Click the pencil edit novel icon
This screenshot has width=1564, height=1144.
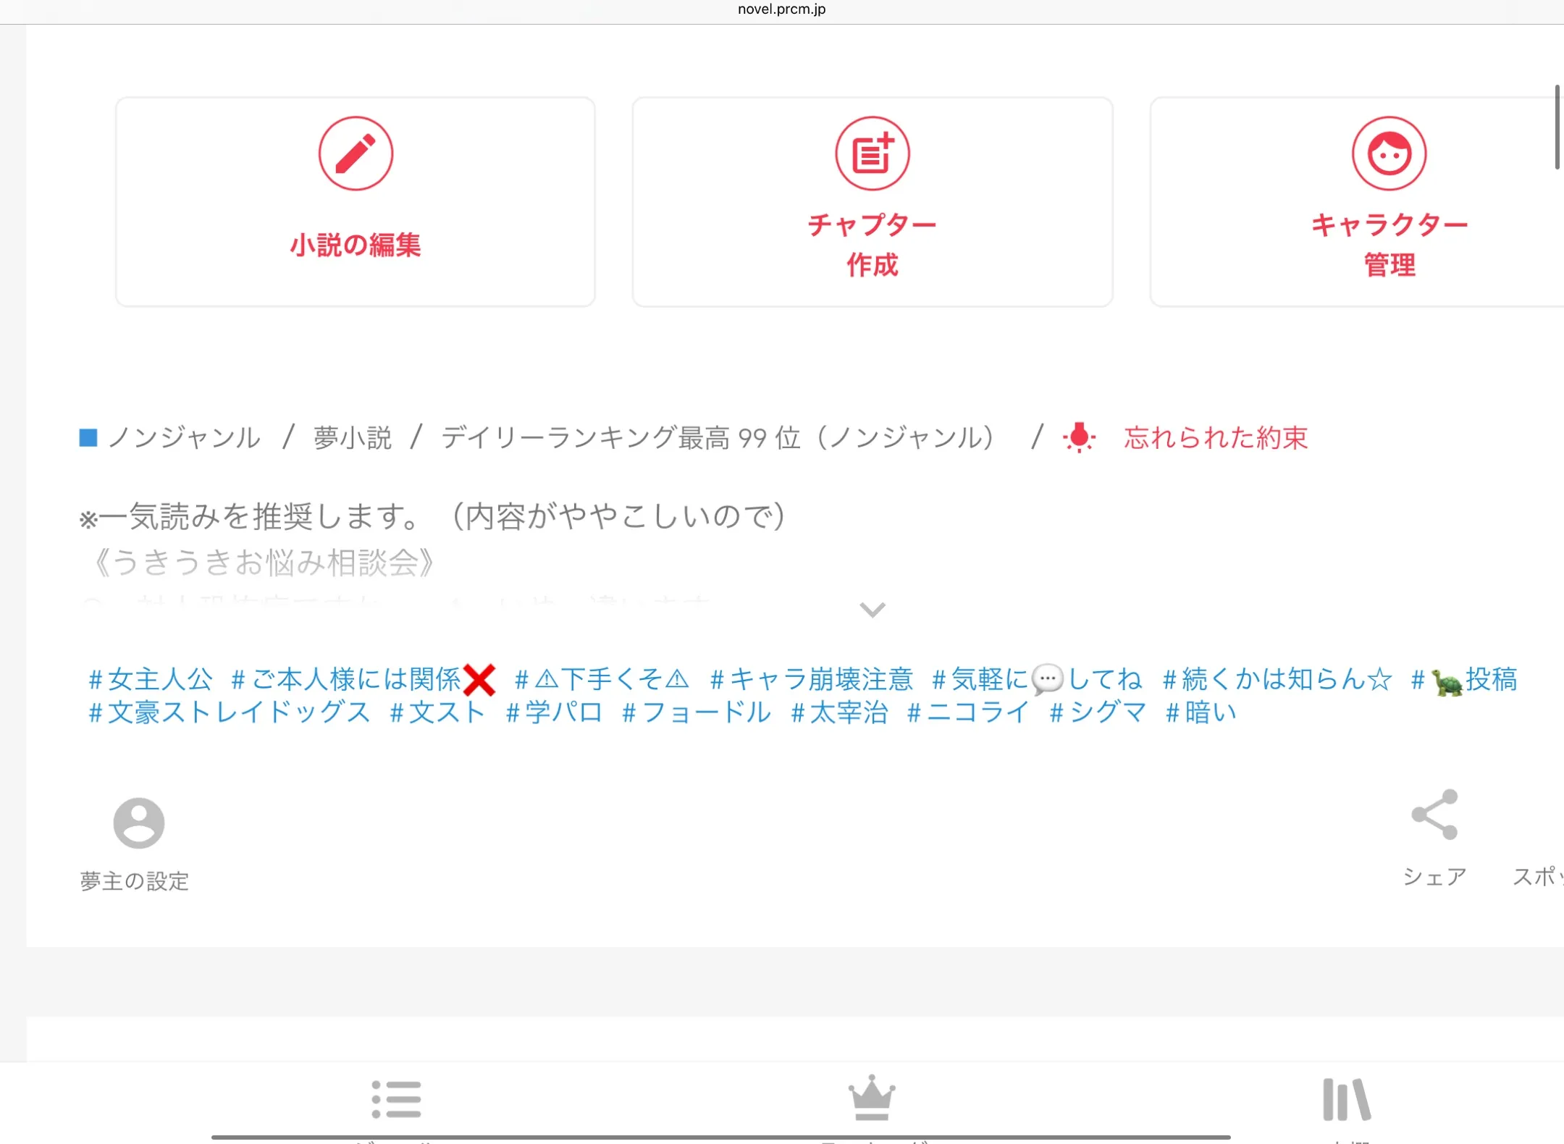(356, 153)
